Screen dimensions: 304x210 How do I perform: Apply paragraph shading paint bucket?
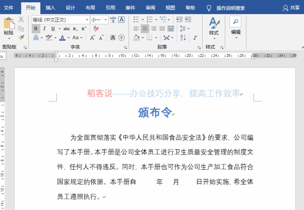click(x=136, y=38)
